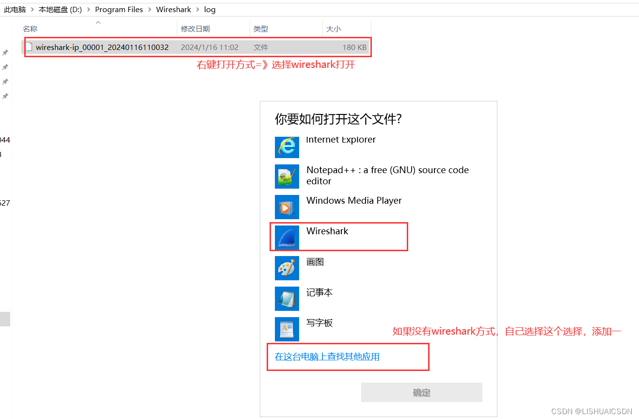Click the 2024/1/16 11:02 date cell
The image size is (639, 419).
point(209,48)
